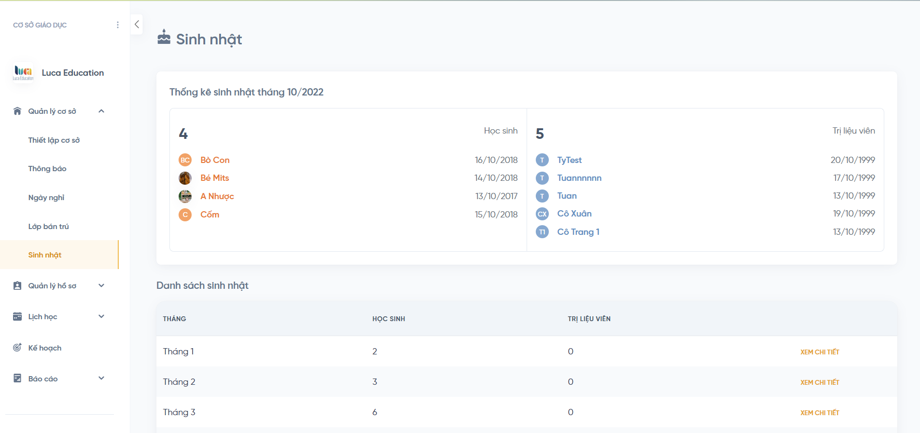The height and width of the screenshot is (433, 920).
Task: Collapse the sidebar with the left arrow
Action: [x=137, y=24]
